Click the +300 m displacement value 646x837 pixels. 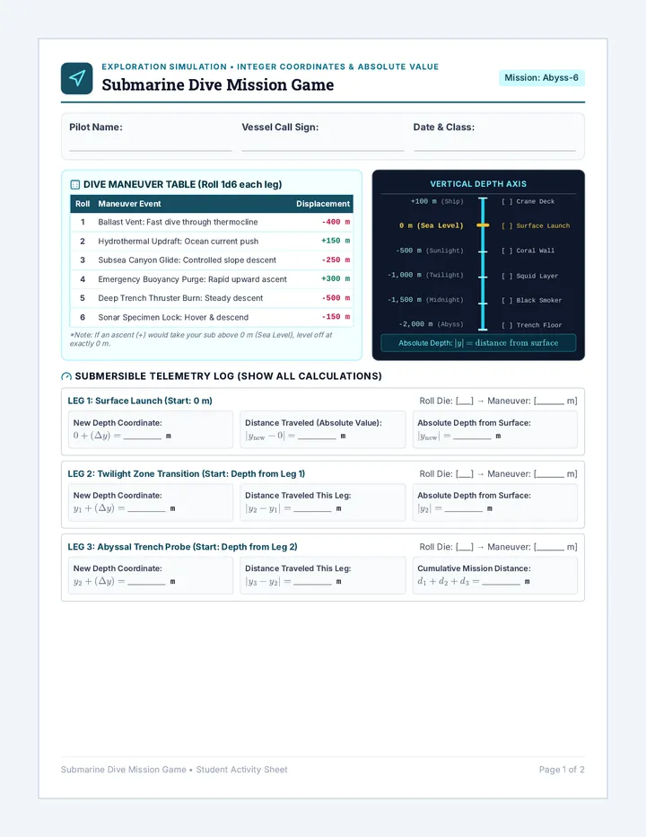(336, 278)
